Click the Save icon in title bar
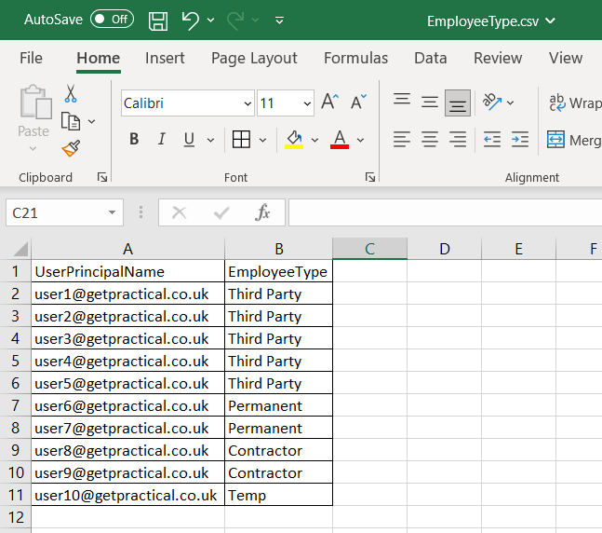The image size is (602, 533). (x=158, y=20)
